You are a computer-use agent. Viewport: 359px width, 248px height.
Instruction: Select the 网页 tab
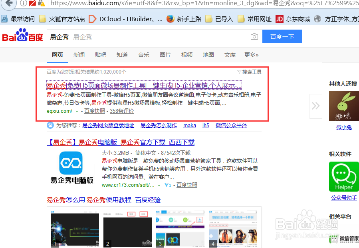coord(57,55)
